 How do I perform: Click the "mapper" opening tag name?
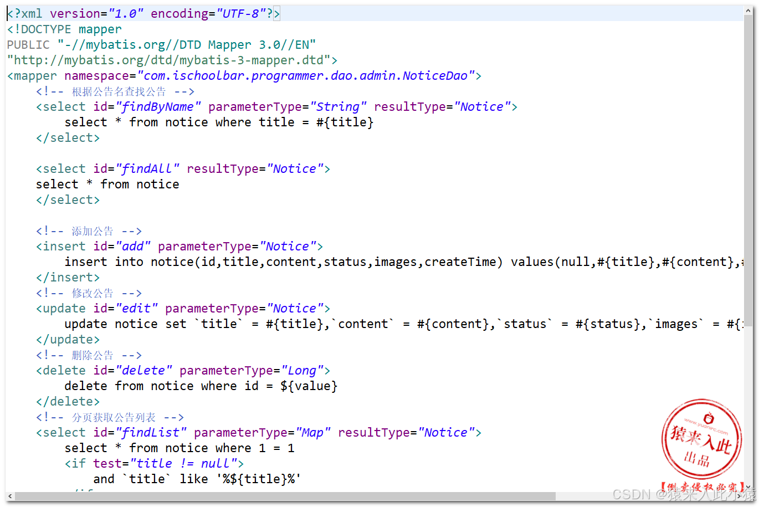click(x=35, y=75)
